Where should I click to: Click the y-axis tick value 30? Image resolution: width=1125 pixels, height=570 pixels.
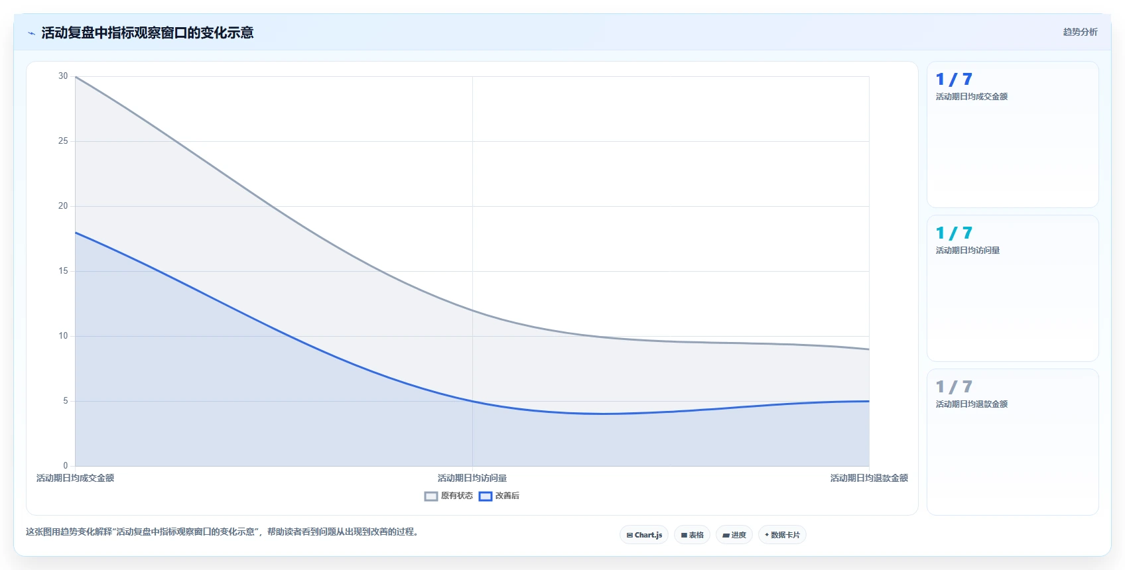tap(63, 76)
